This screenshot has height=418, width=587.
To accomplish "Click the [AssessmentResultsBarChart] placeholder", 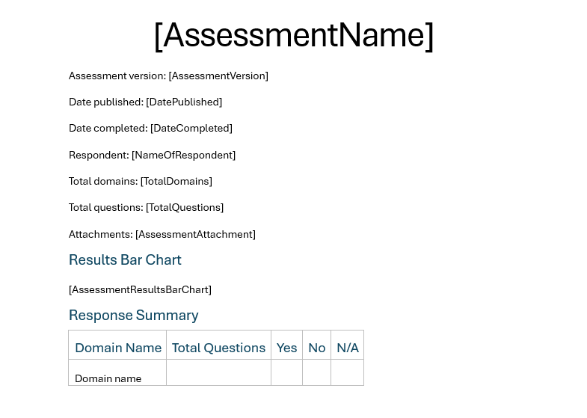I will click(140, 290).
